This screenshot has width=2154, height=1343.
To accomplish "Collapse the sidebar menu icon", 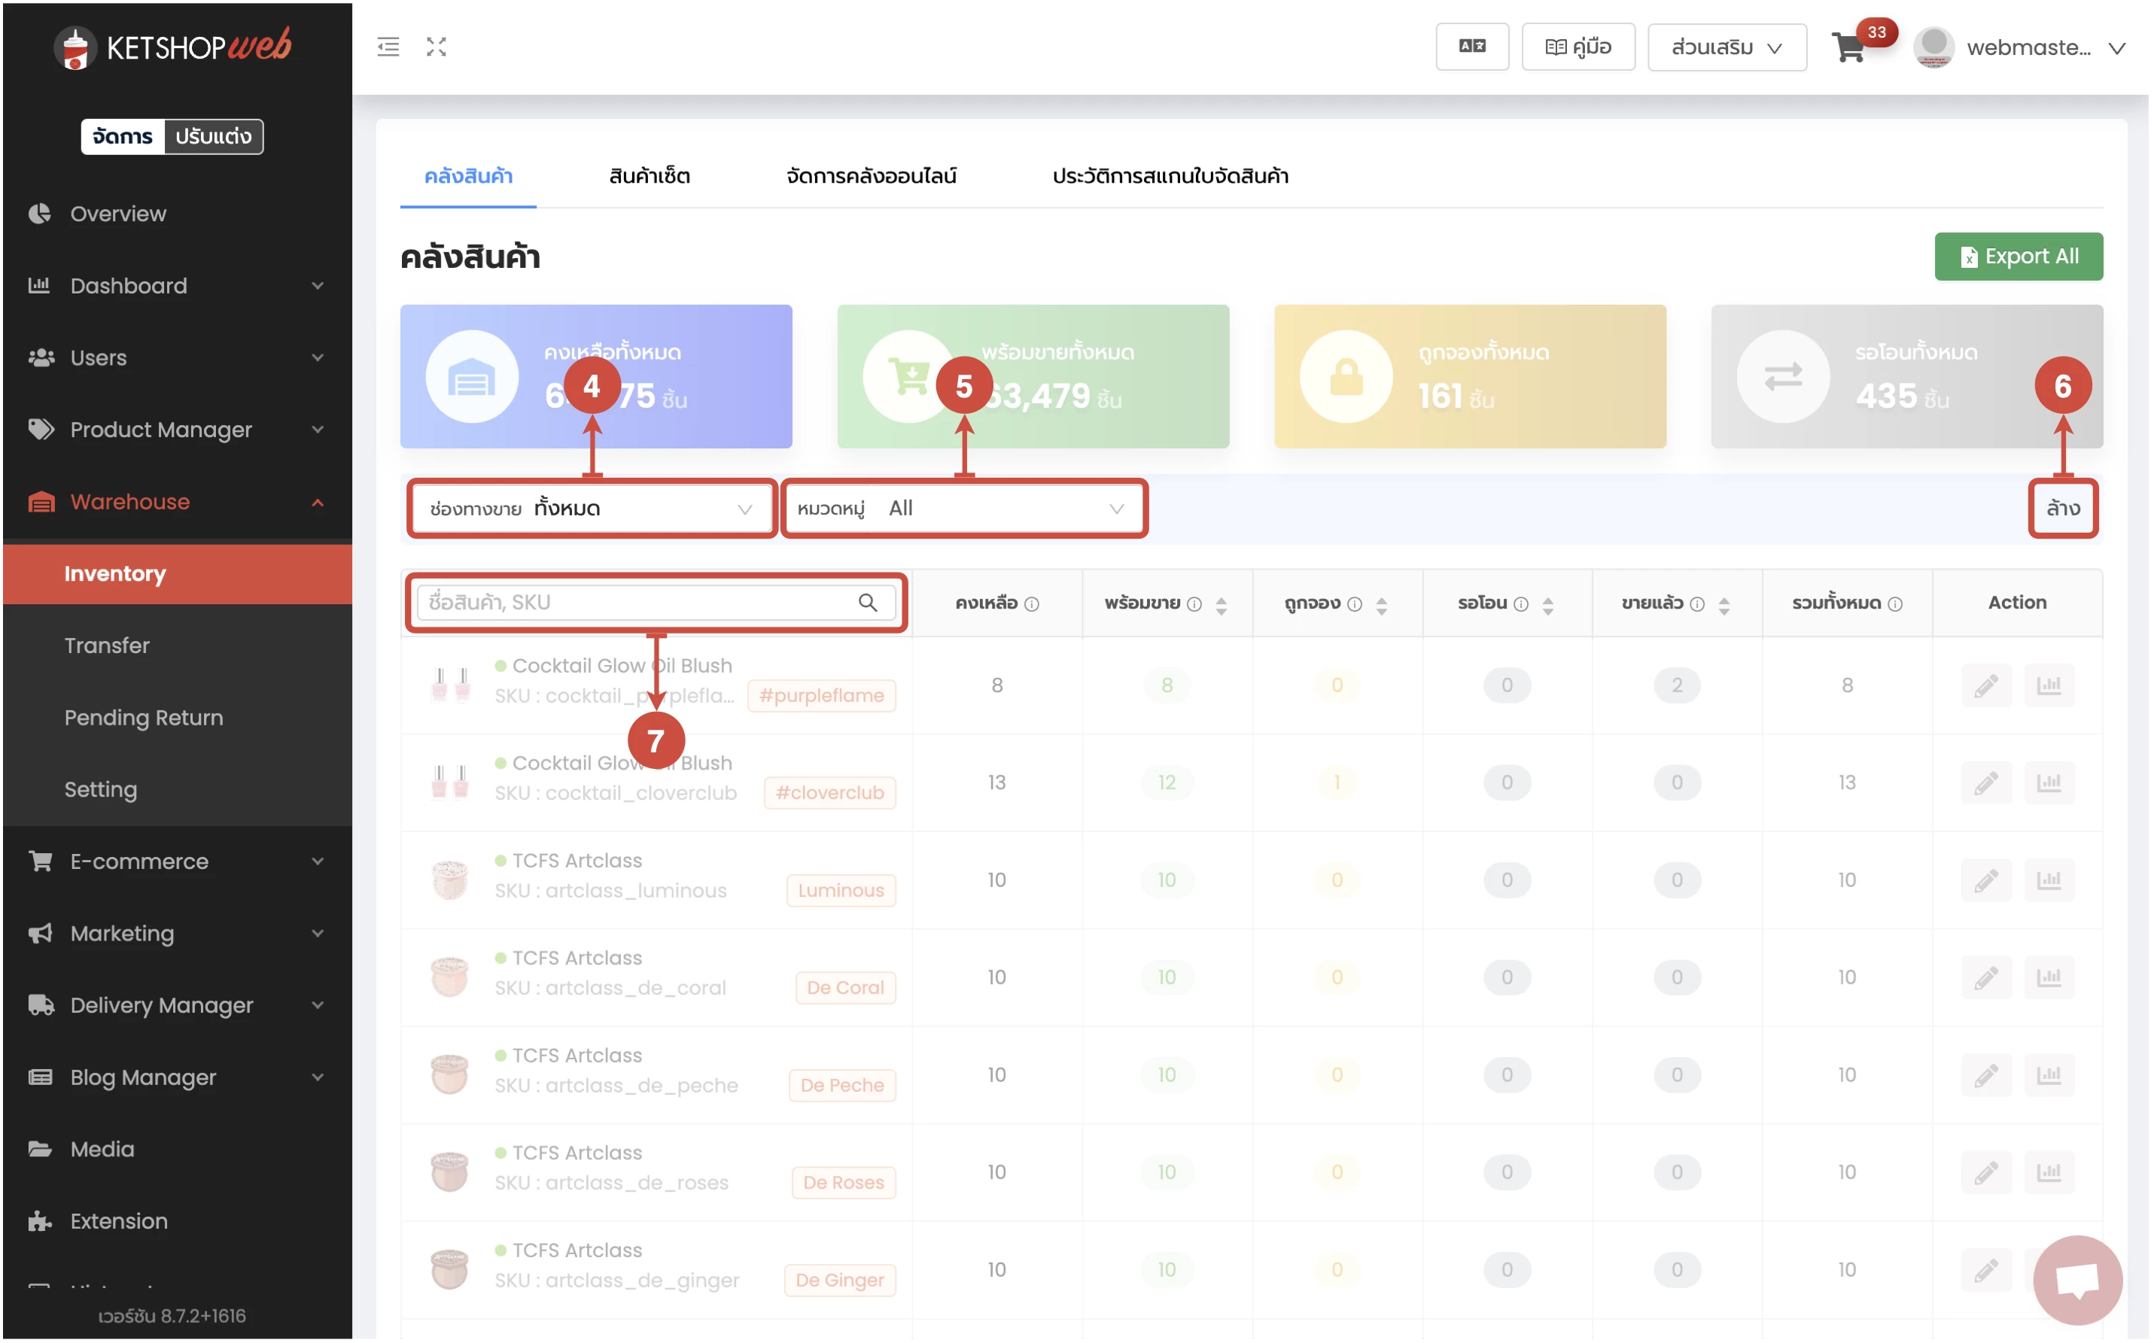I will pyautogui.click(x=388, y=47).
